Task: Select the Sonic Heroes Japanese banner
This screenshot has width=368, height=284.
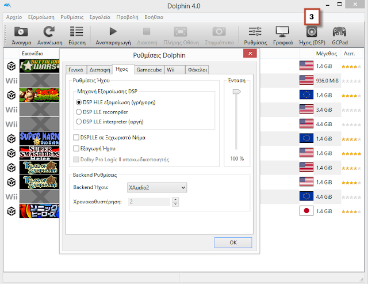Action: [39, 211]
